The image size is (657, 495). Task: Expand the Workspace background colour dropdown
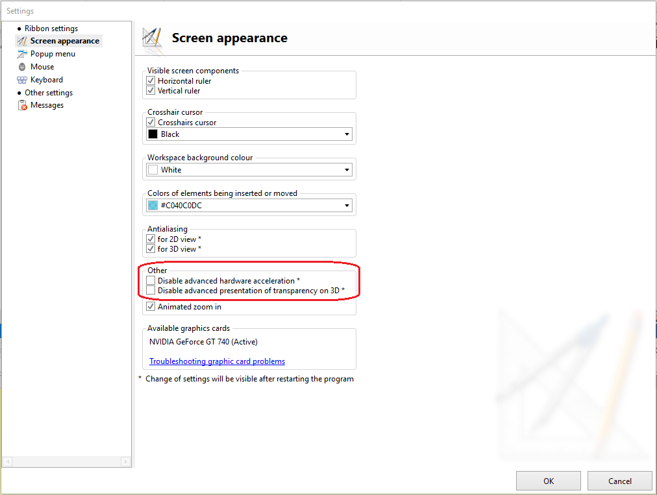click(x=347, y=170)
